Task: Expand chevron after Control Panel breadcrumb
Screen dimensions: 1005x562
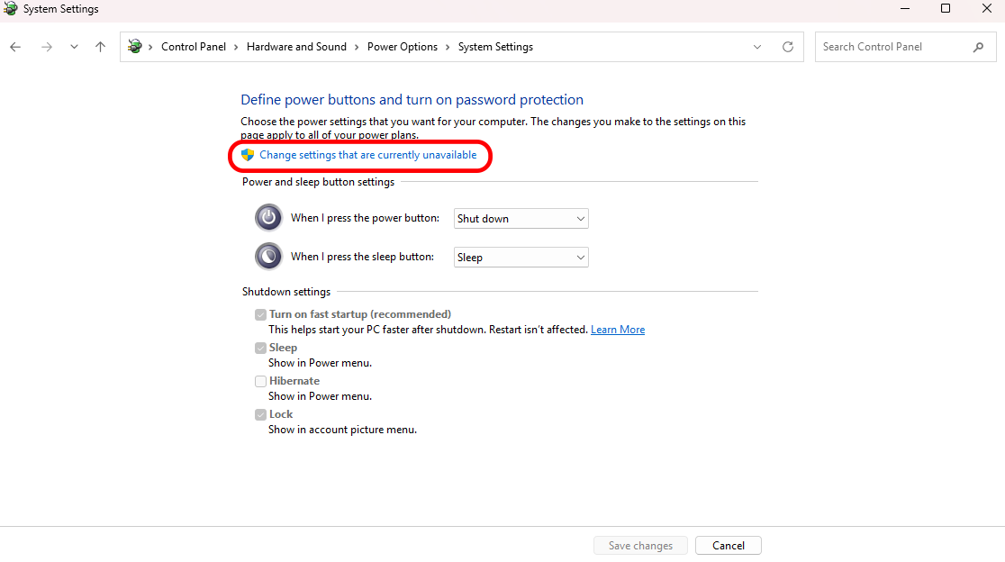Action: [x=236, y=47]
